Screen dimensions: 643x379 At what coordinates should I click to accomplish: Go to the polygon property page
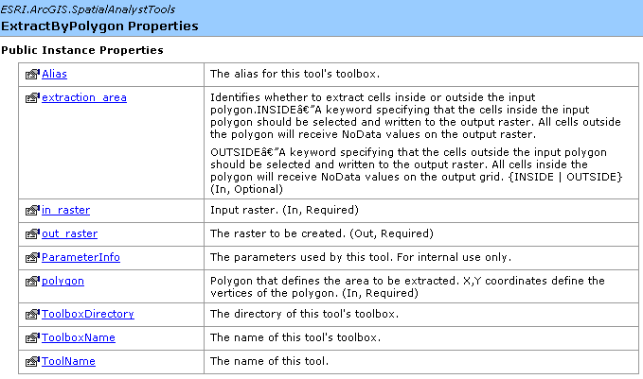pos(63,282)
